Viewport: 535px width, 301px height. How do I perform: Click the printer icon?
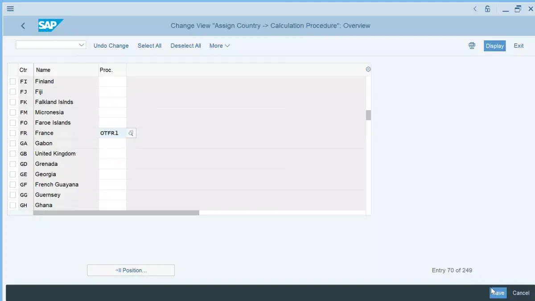(x=472, y=45)
